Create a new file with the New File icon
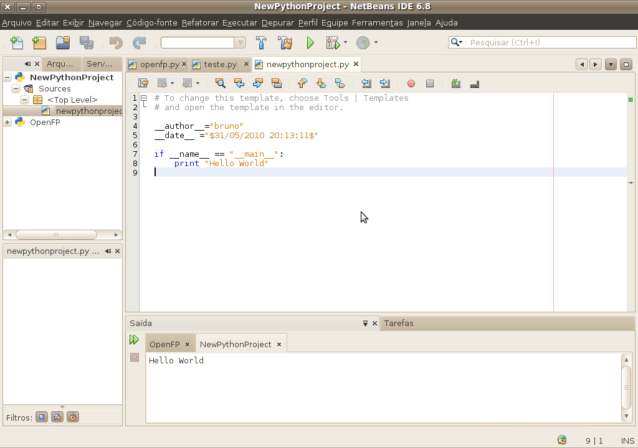 [17, 43]
